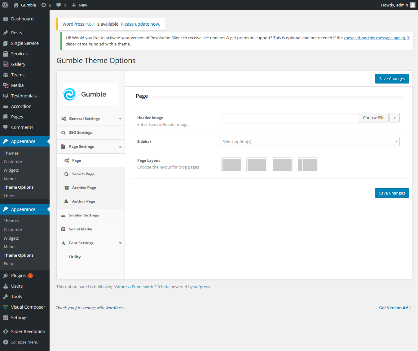Open Slider Revolution from the sidebar
This screenshot has height=351, width=418.
pyautogui.click(x=28, y=332)
